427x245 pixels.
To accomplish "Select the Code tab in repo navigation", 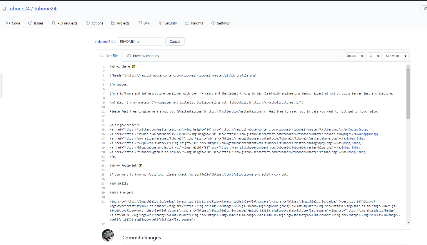I will 13,23.
